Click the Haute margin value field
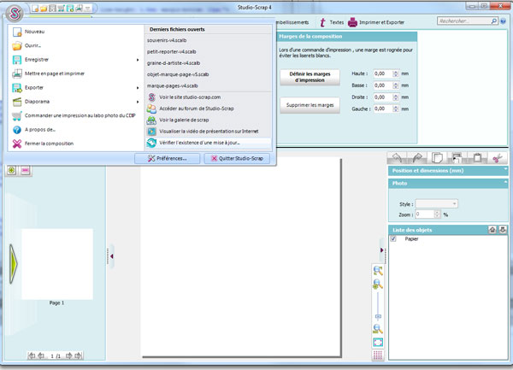This screenshot has width=513, height=370. click(x=383, y=73)
